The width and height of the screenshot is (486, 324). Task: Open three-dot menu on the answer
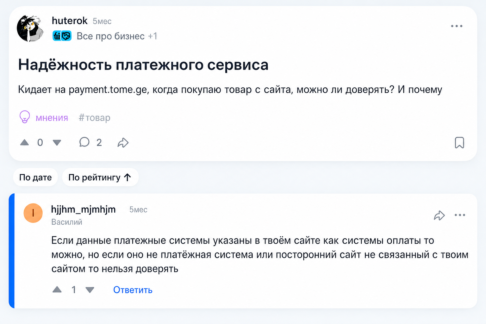pos(460,215)
